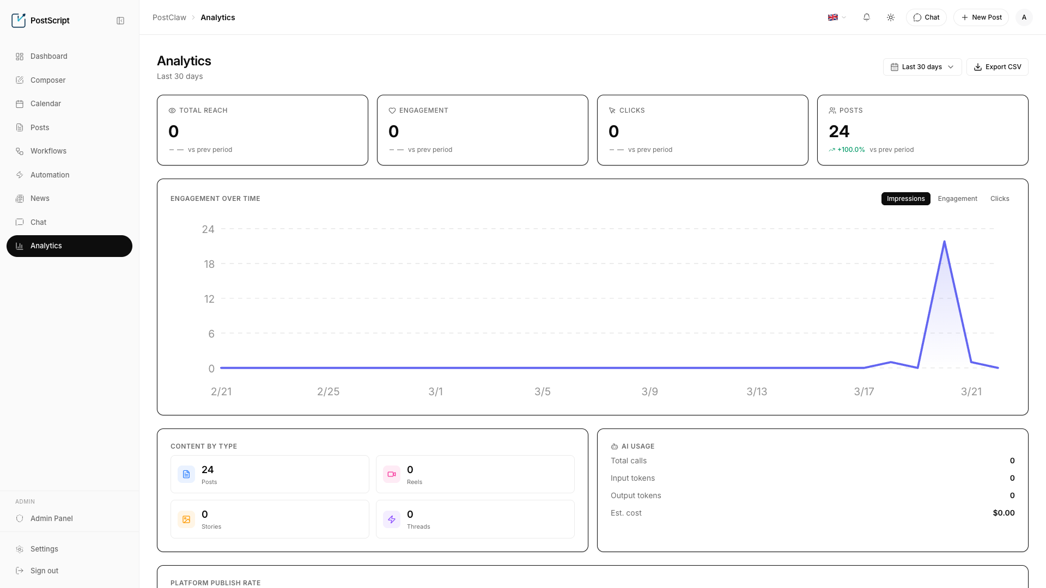Click the Posts people icon in stat card
The image size is (1046, 588).
(x=832, y=111)
